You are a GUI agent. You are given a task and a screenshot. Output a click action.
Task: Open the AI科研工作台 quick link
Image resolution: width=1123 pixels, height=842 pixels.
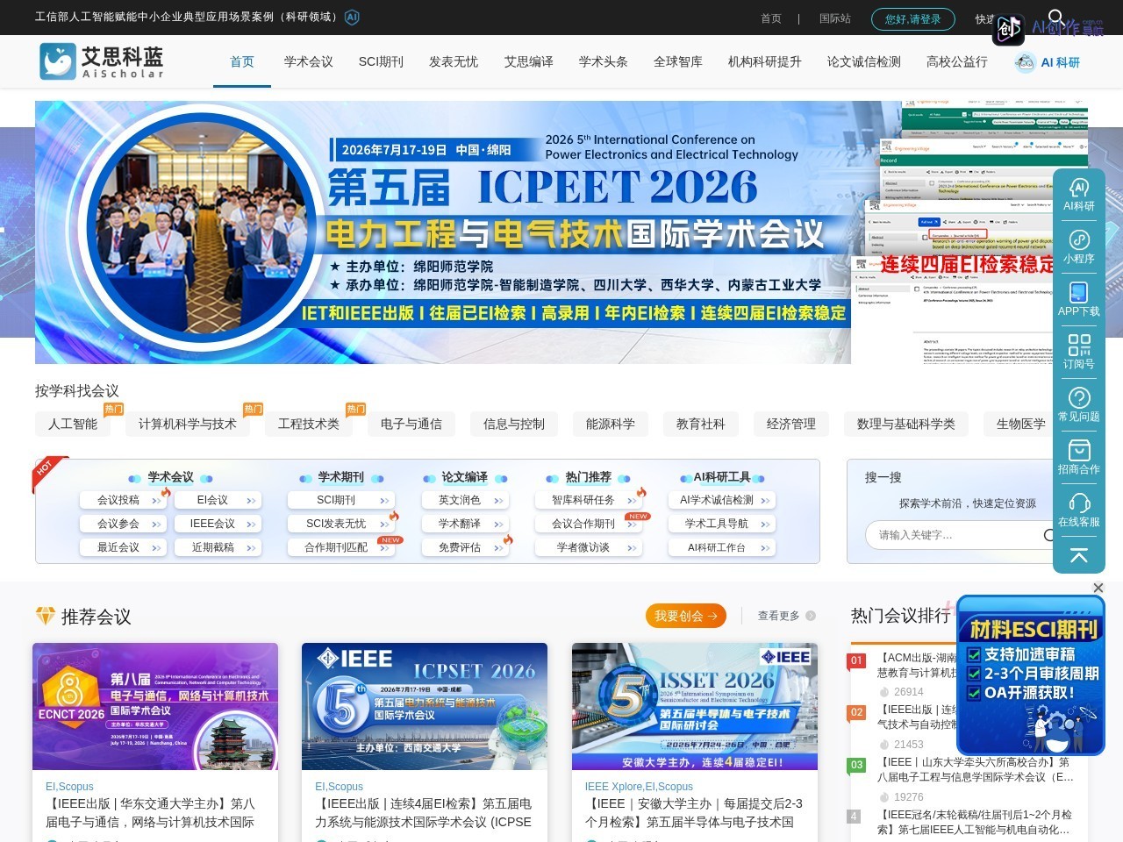722,547
